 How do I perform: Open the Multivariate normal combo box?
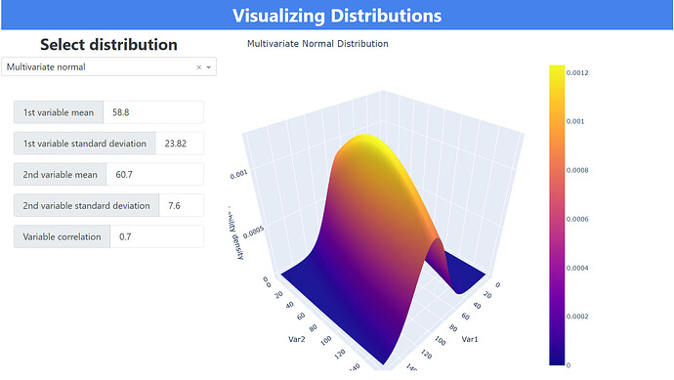tap(108, 67)
